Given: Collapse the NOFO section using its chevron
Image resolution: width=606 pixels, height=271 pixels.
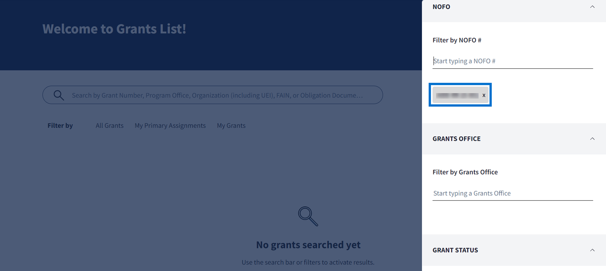Looking at the screenshot, I should point(592,7).
